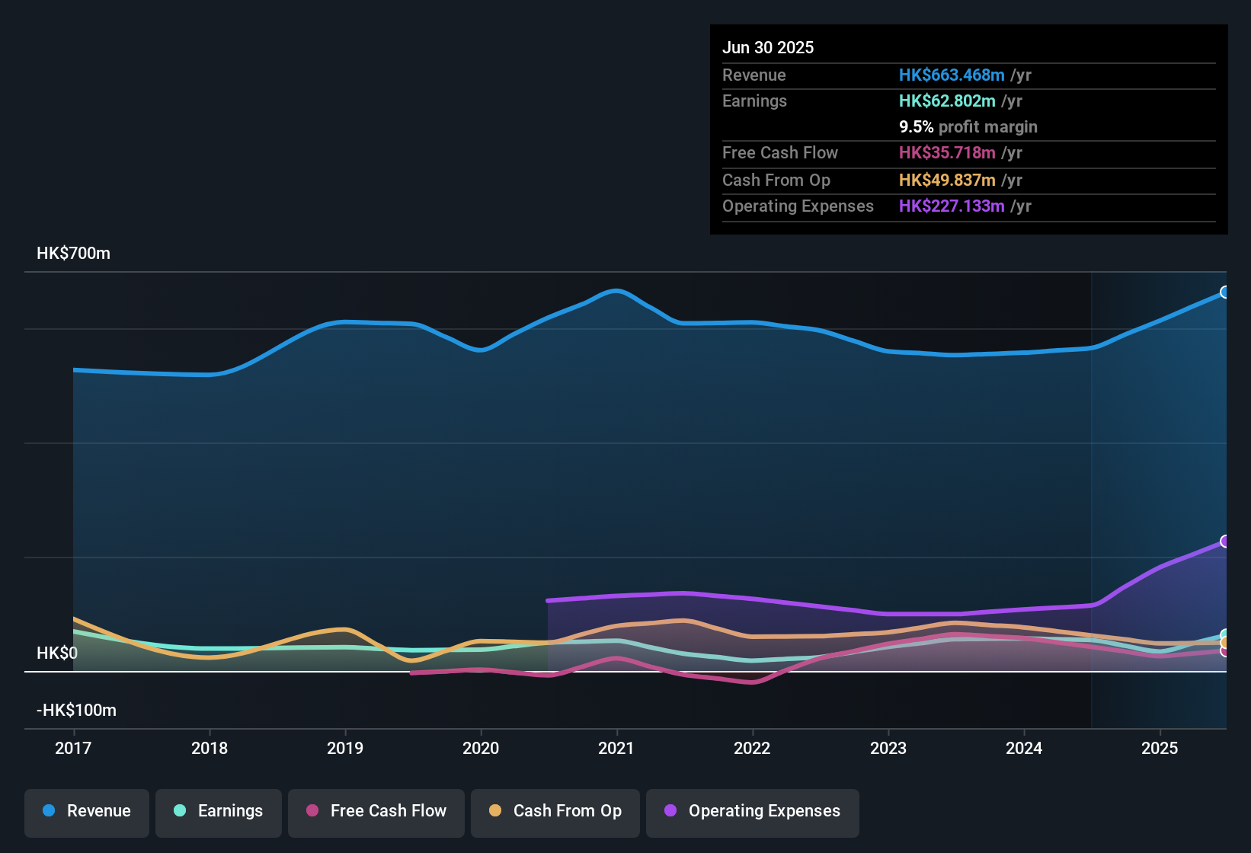Open the Jun 30 2025 tooltip header
The width and height of the screenshot is (1251, 853).
point(768,47)
